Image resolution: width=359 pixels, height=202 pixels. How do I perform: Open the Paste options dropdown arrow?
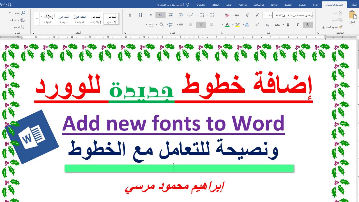coord(352,25)
